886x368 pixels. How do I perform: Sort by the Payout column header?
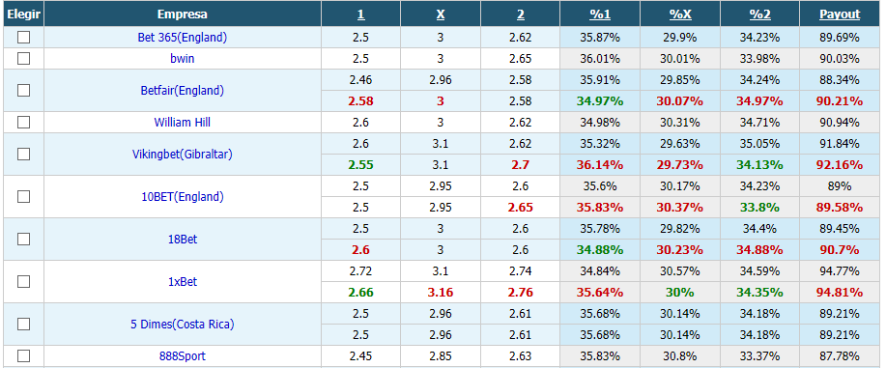tap(840, 14)
